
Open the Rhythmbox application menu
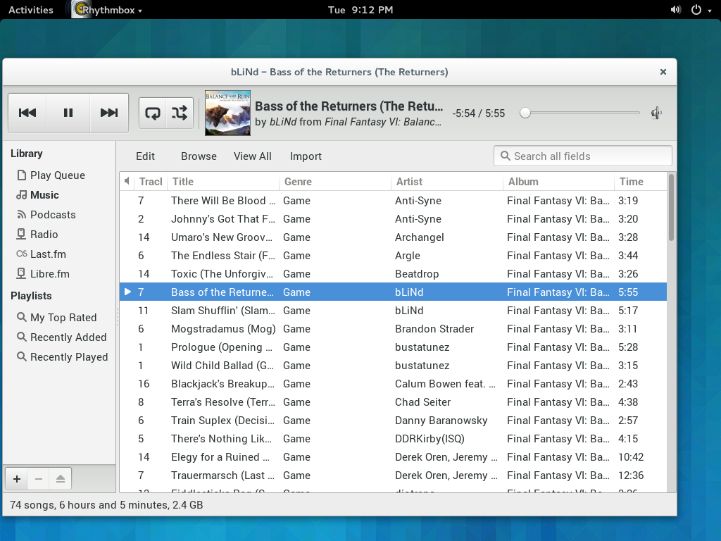(108, 10)
